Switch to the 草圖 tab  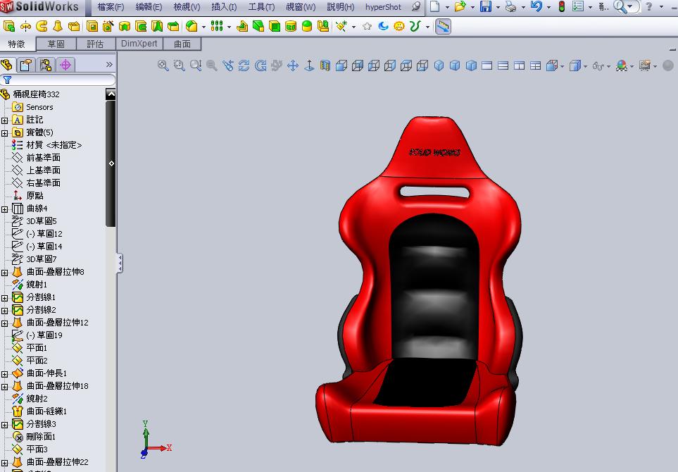pos(56,44)
